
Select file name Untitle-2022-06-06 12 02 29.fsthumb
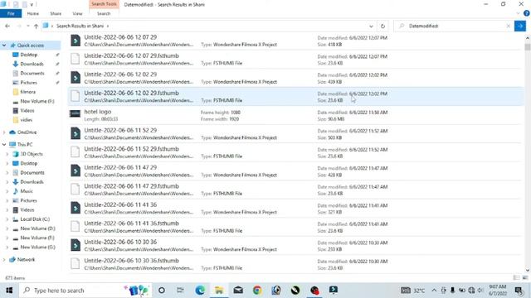click(x=131, y=93)
